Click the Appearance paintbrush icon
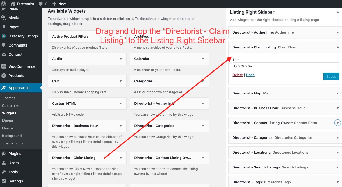Screen dimensions: 342x187 tap(4, 87)
